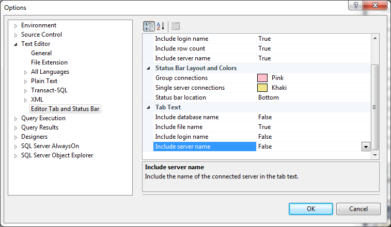Select the File Extension tree item

coord(49,62)
